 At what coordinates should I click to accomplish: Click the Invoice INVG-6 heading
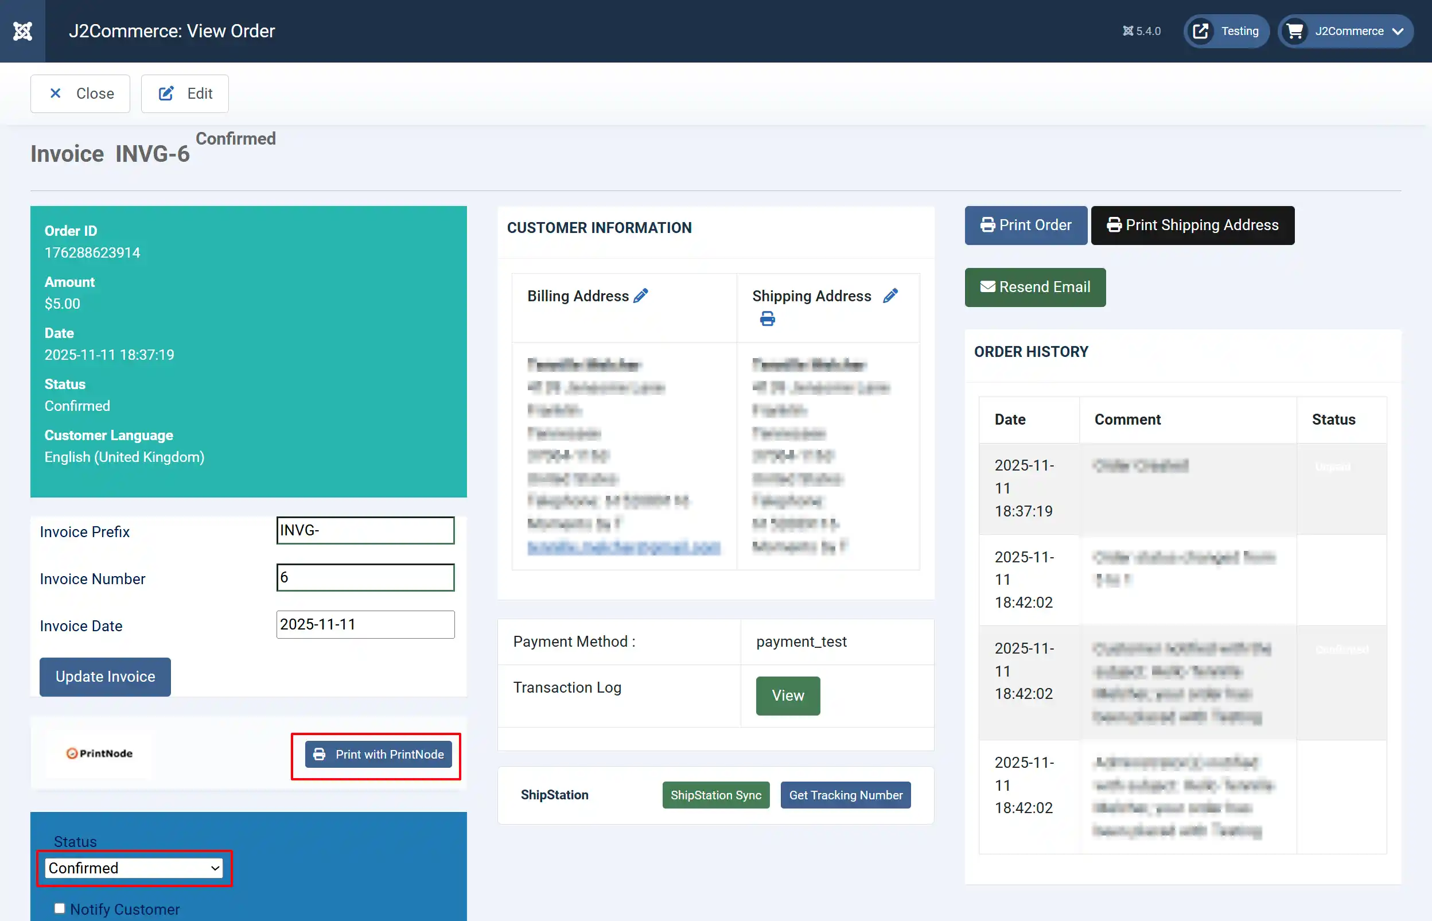110,154
